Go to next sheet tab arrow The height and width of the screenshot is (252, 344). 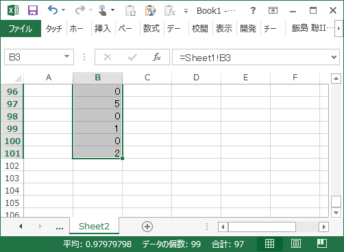pyautogui.click(x=40, y=227)
